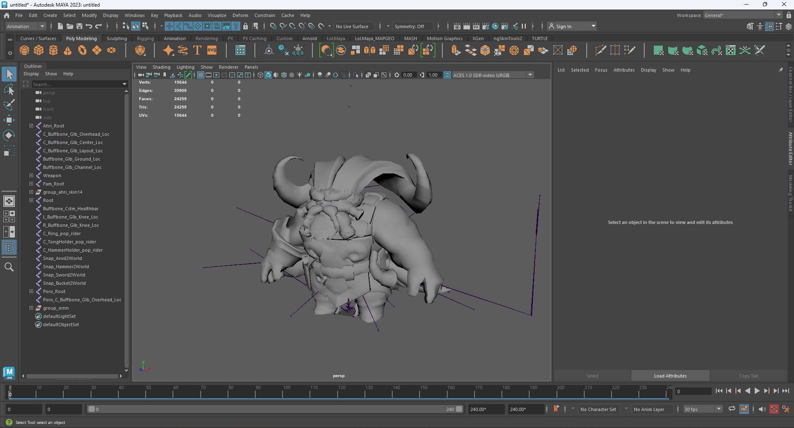794x428 pixels.
Task: Click the Load Attributes button
Action: (x=670, y=376)
